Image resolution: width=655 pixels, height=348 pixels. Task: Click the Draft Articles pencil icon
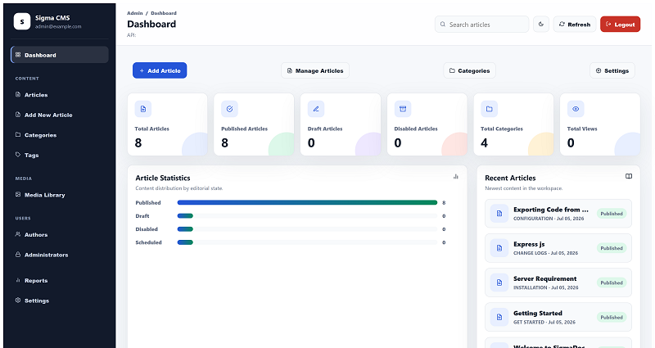click(316, 109)
